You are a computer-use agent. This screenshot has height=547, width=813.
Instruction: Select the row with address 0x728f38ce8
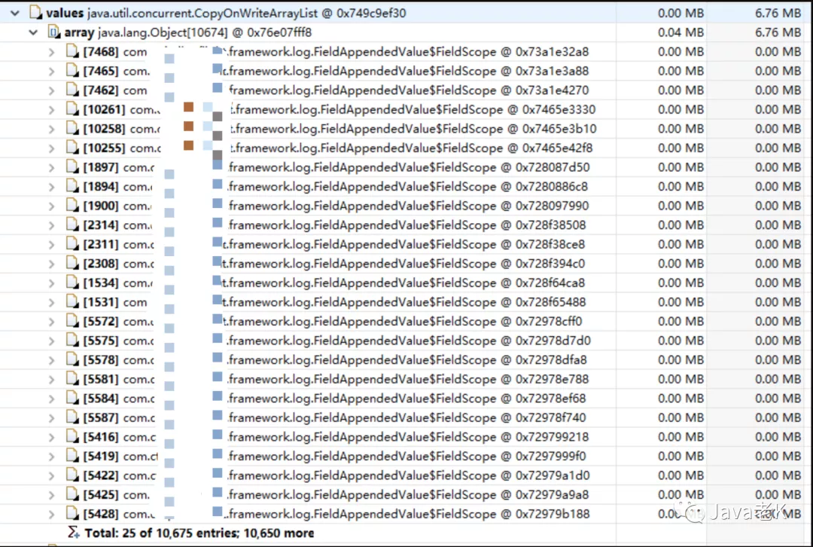pyautogui.click(x=406, y=244)
